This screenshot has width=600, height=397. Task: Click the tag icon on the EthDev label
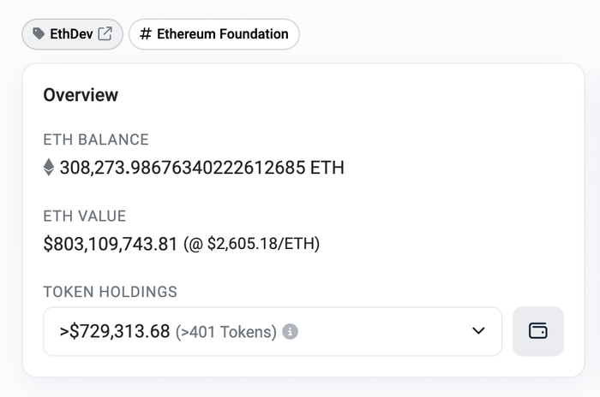pos(39,34)
